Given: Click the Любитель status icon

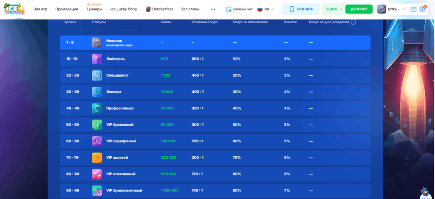Looking at the screenshot, I should [x=97, y=59].
